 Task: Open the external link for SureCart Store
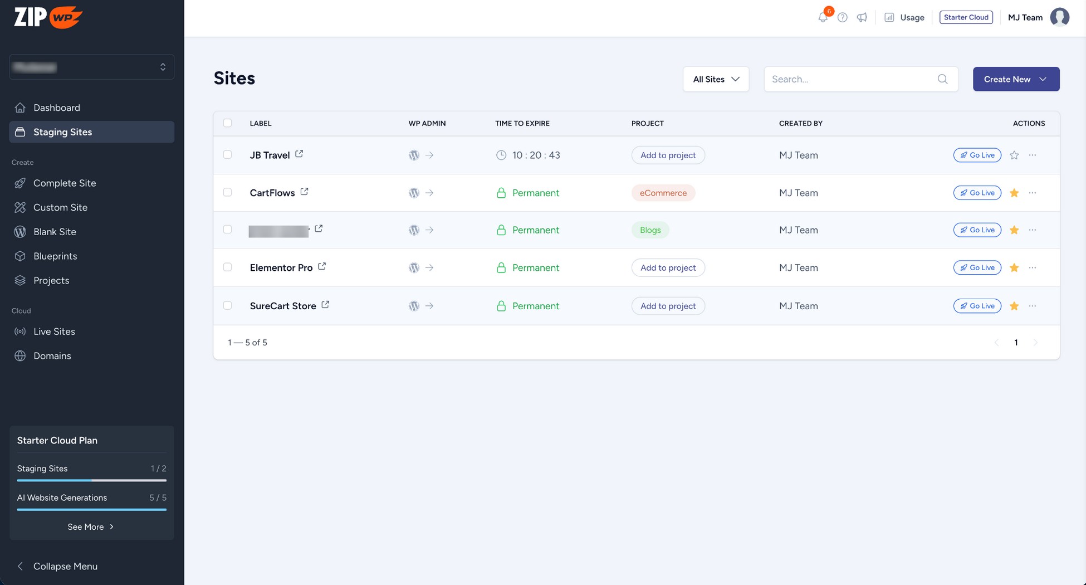pos(326,305)
